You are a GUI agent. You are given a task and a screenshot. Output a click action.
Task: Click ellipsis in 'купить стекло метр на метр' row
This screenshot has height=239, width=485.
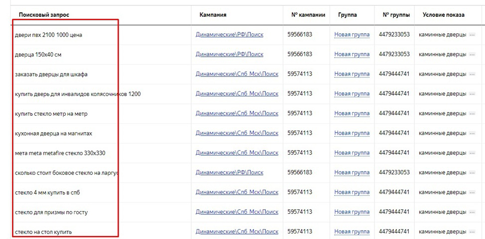click(472, 114)
